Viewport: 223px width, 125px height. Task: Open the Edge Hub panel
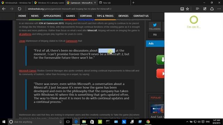[x=198, y=9]
